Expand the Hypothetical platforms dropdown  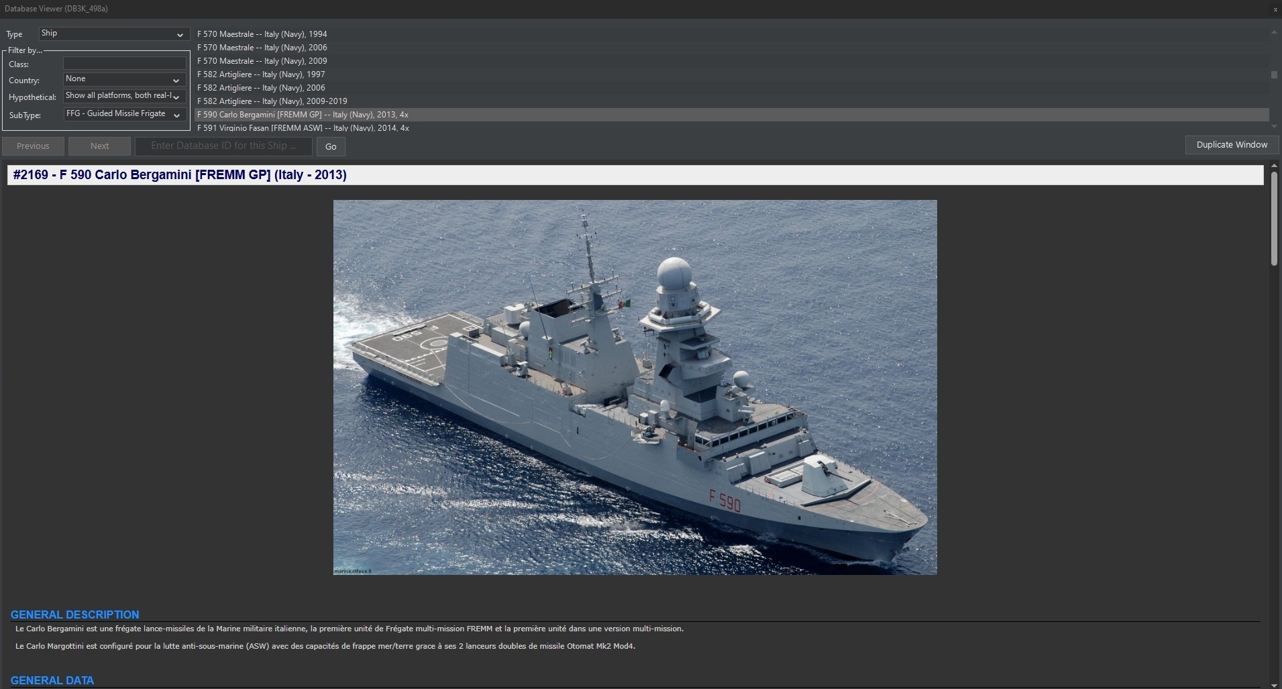(x=124, y=96)
